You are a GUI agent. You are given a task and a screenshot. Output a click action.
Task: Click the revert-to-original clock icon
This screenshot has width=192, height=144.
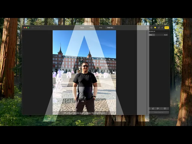(148, 28)
